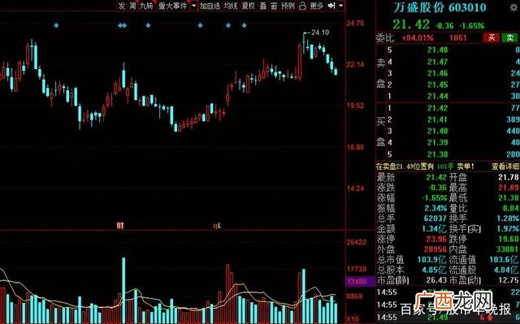
Task: Click the red 买 buy button
Action: point(492,38)
